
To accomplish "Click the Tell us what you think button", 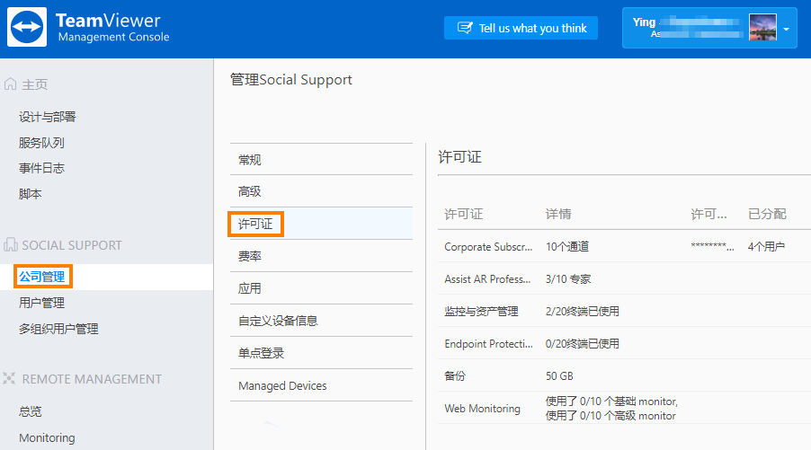I will 521,28.
